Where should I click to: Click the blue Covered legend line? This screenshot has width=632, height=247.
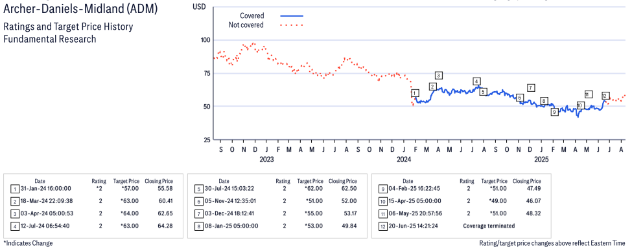click(292, 16)
